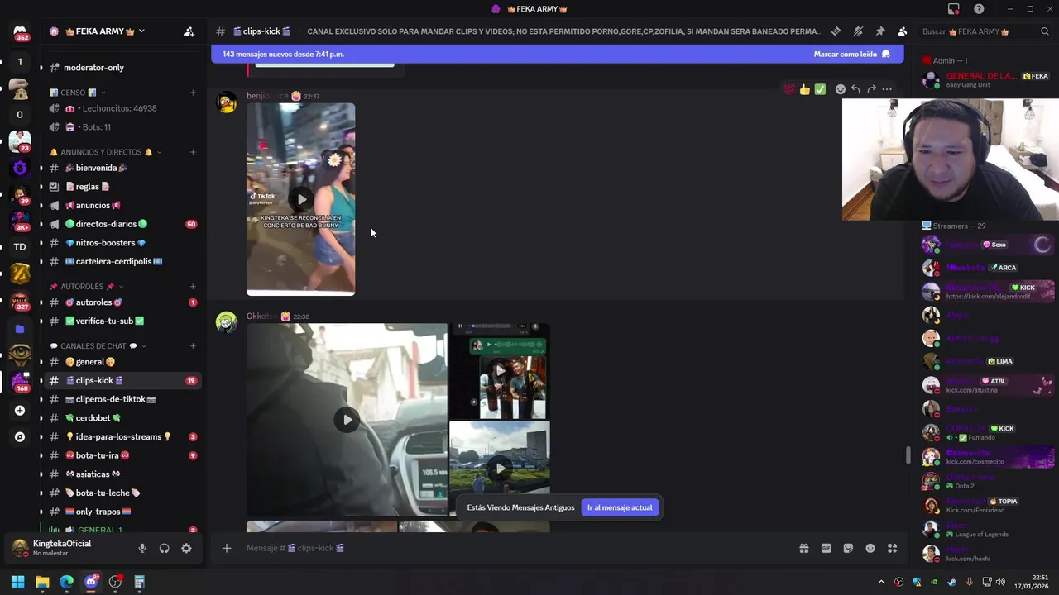
Task: Collapse CANALES DE CHAT category
Action: click(98, 346)
